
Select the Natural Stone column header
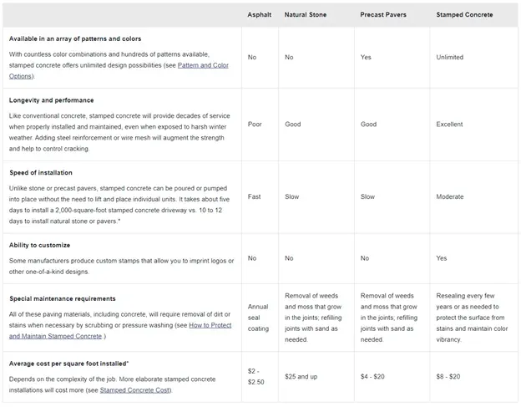click(x=306, y=15)
